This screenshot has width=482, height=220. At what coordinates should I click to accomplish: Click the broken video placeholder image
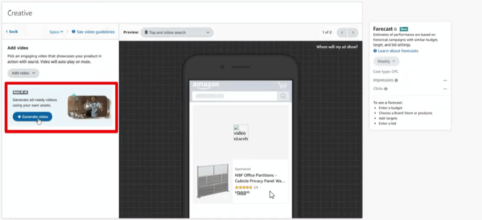click(241, 132)
